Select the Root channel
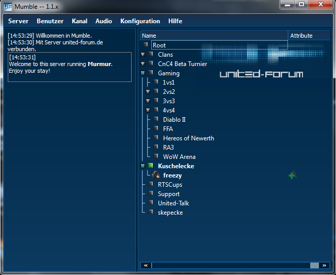 159,45
